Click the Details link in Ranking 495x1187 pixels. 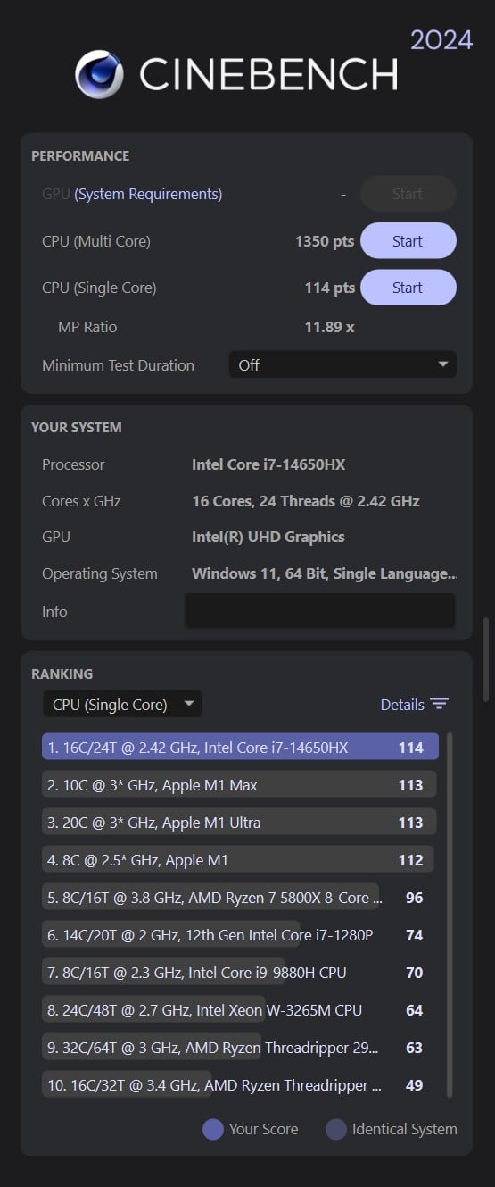[x=402, y=704]
